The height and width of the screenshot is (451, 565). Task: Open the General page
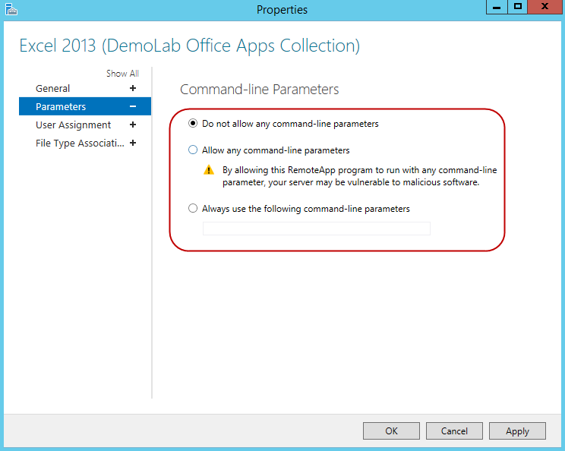tap(53, 89)
